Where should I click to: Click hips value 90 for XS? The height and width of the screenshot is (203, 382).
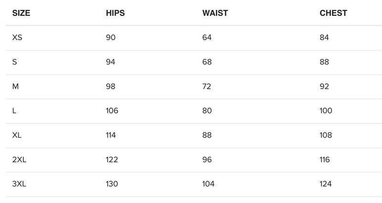point(110,37)
